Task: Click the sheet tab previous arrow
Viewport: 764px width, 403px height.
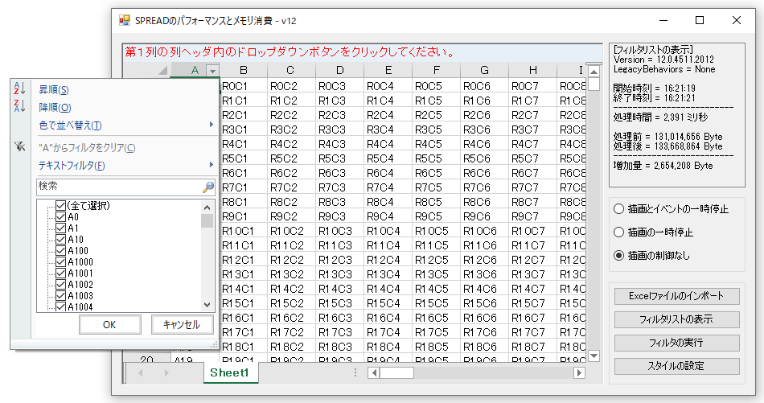Action: (x=140, y=372)
